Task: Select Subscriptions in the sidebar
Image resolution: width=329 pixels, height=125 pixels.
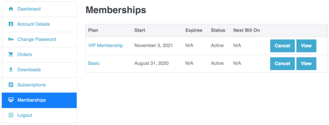Action: tap(39, 85)
